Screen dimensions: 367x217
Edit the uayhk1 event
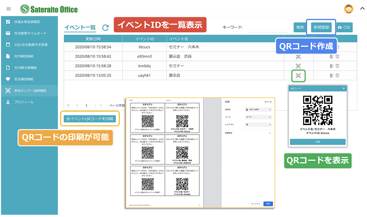pos(331,75)
